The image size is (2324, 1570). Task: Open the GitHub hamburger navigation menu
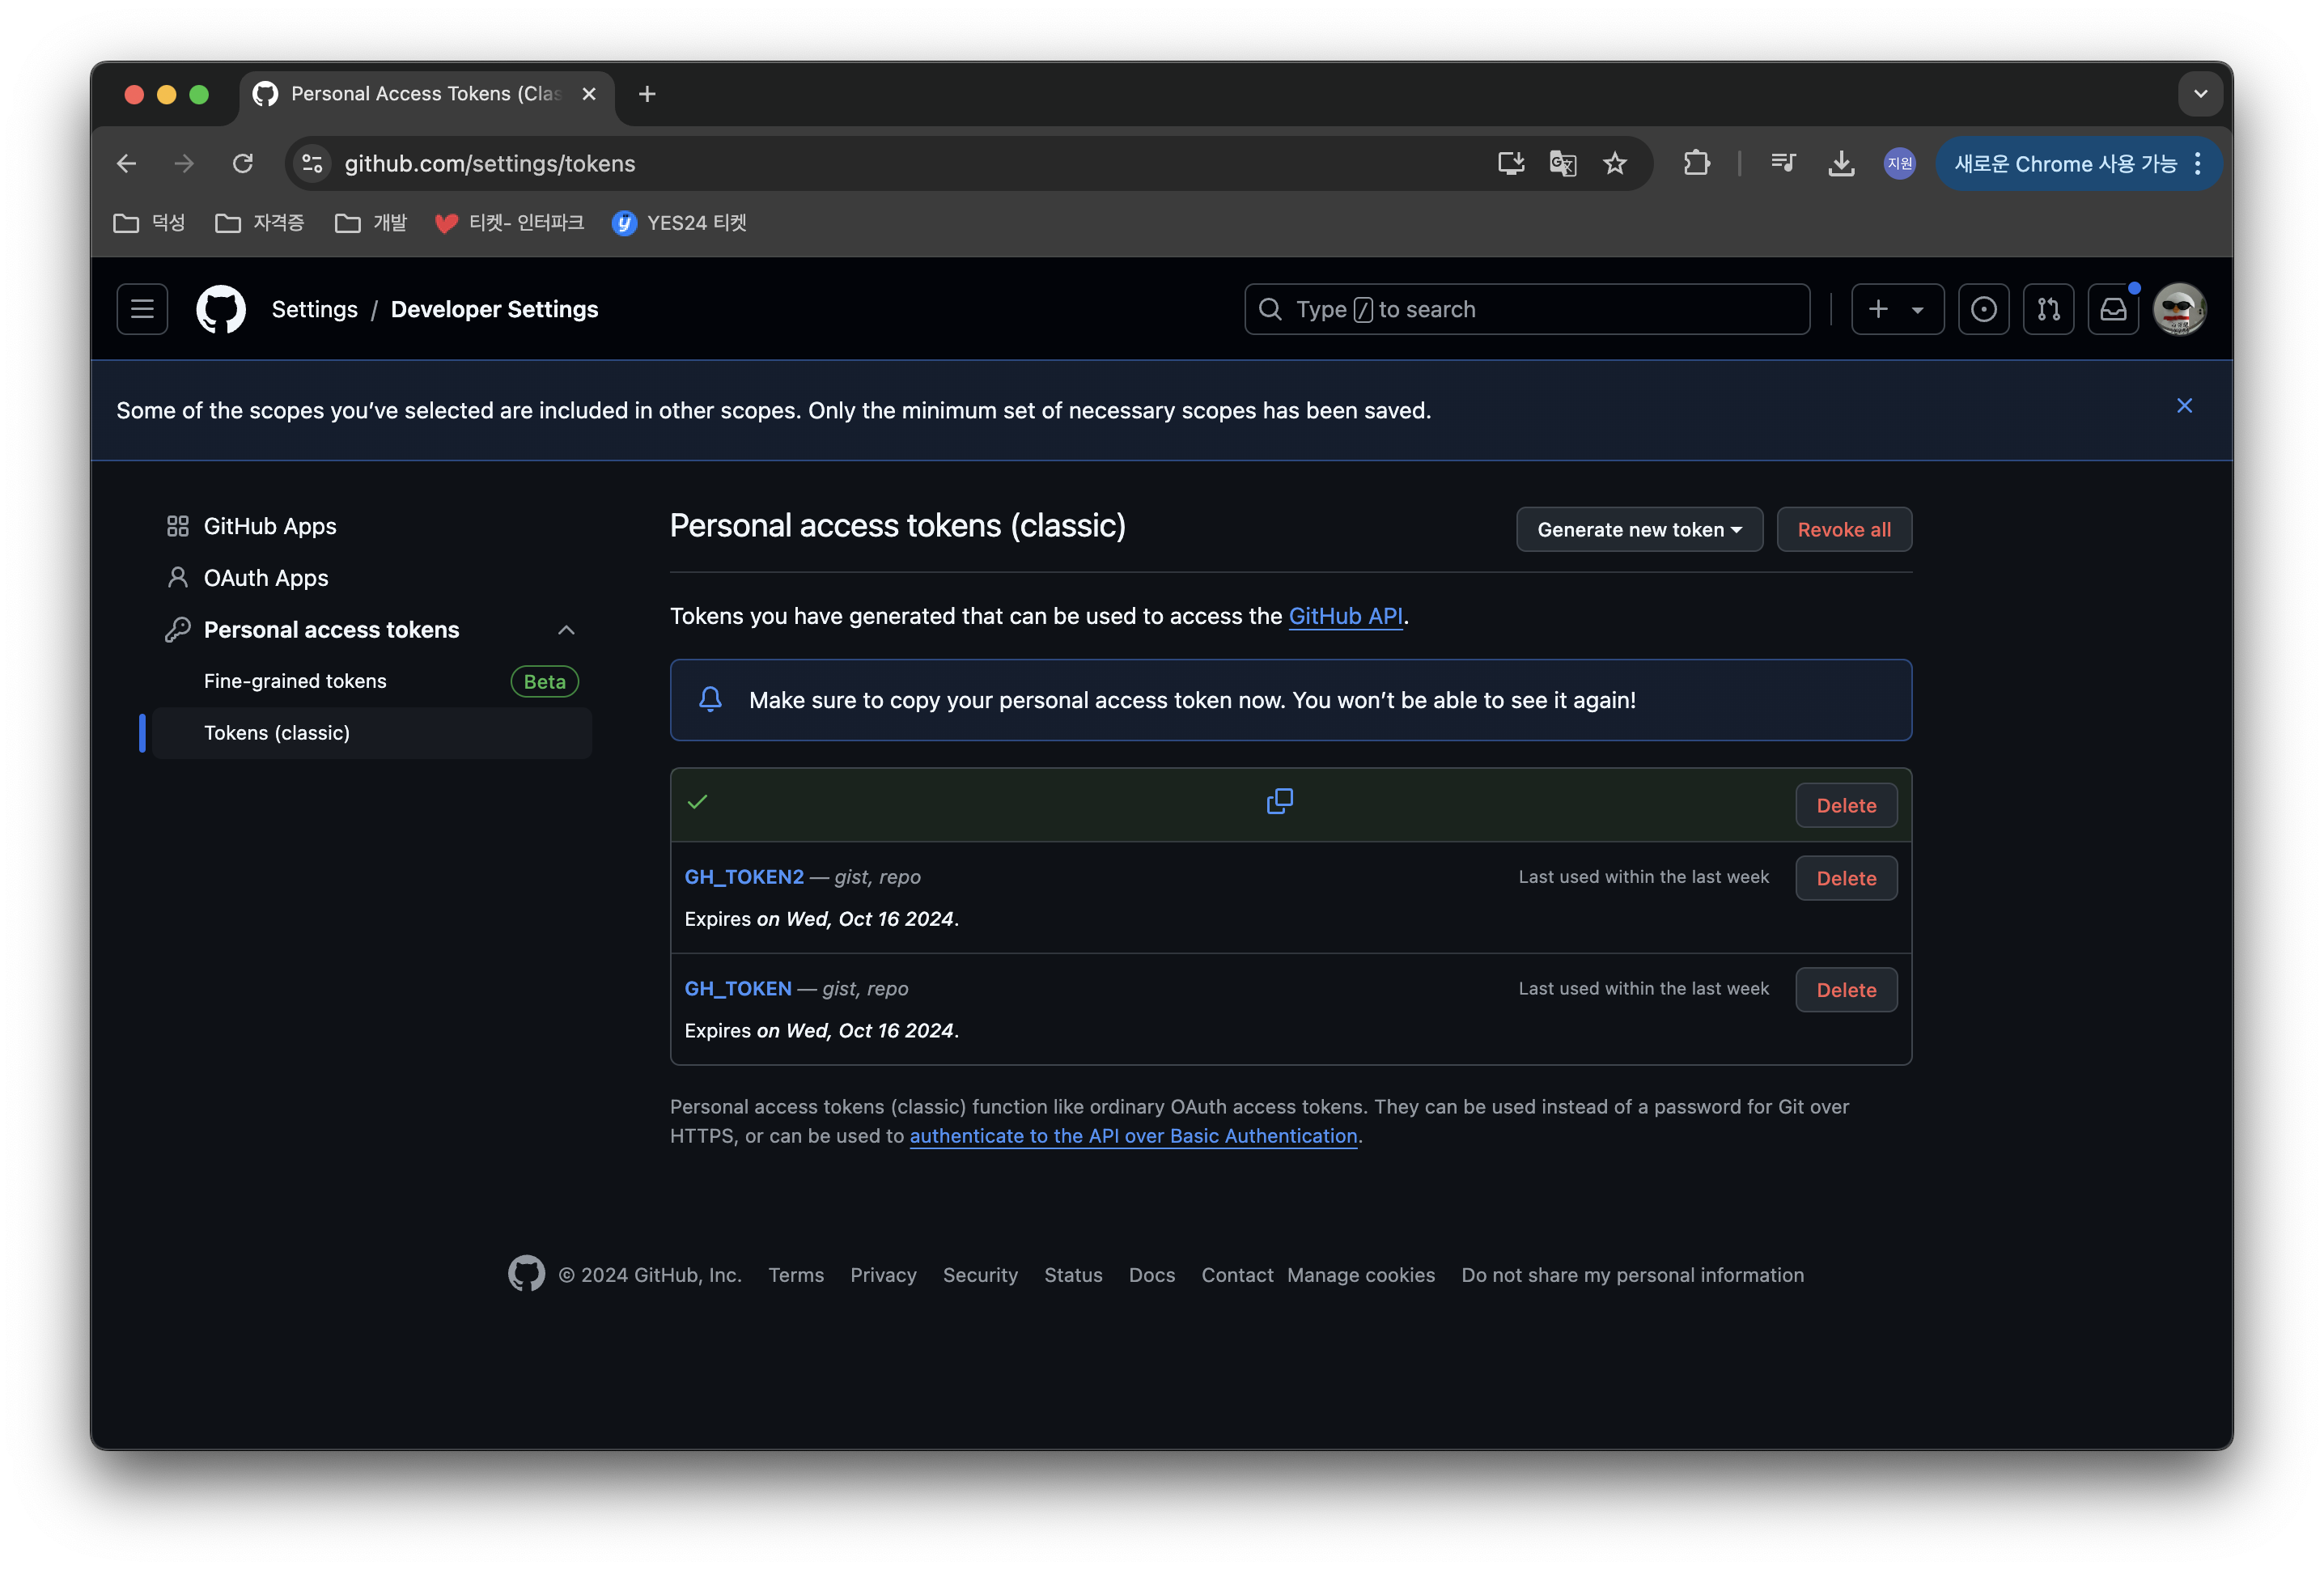142,309
